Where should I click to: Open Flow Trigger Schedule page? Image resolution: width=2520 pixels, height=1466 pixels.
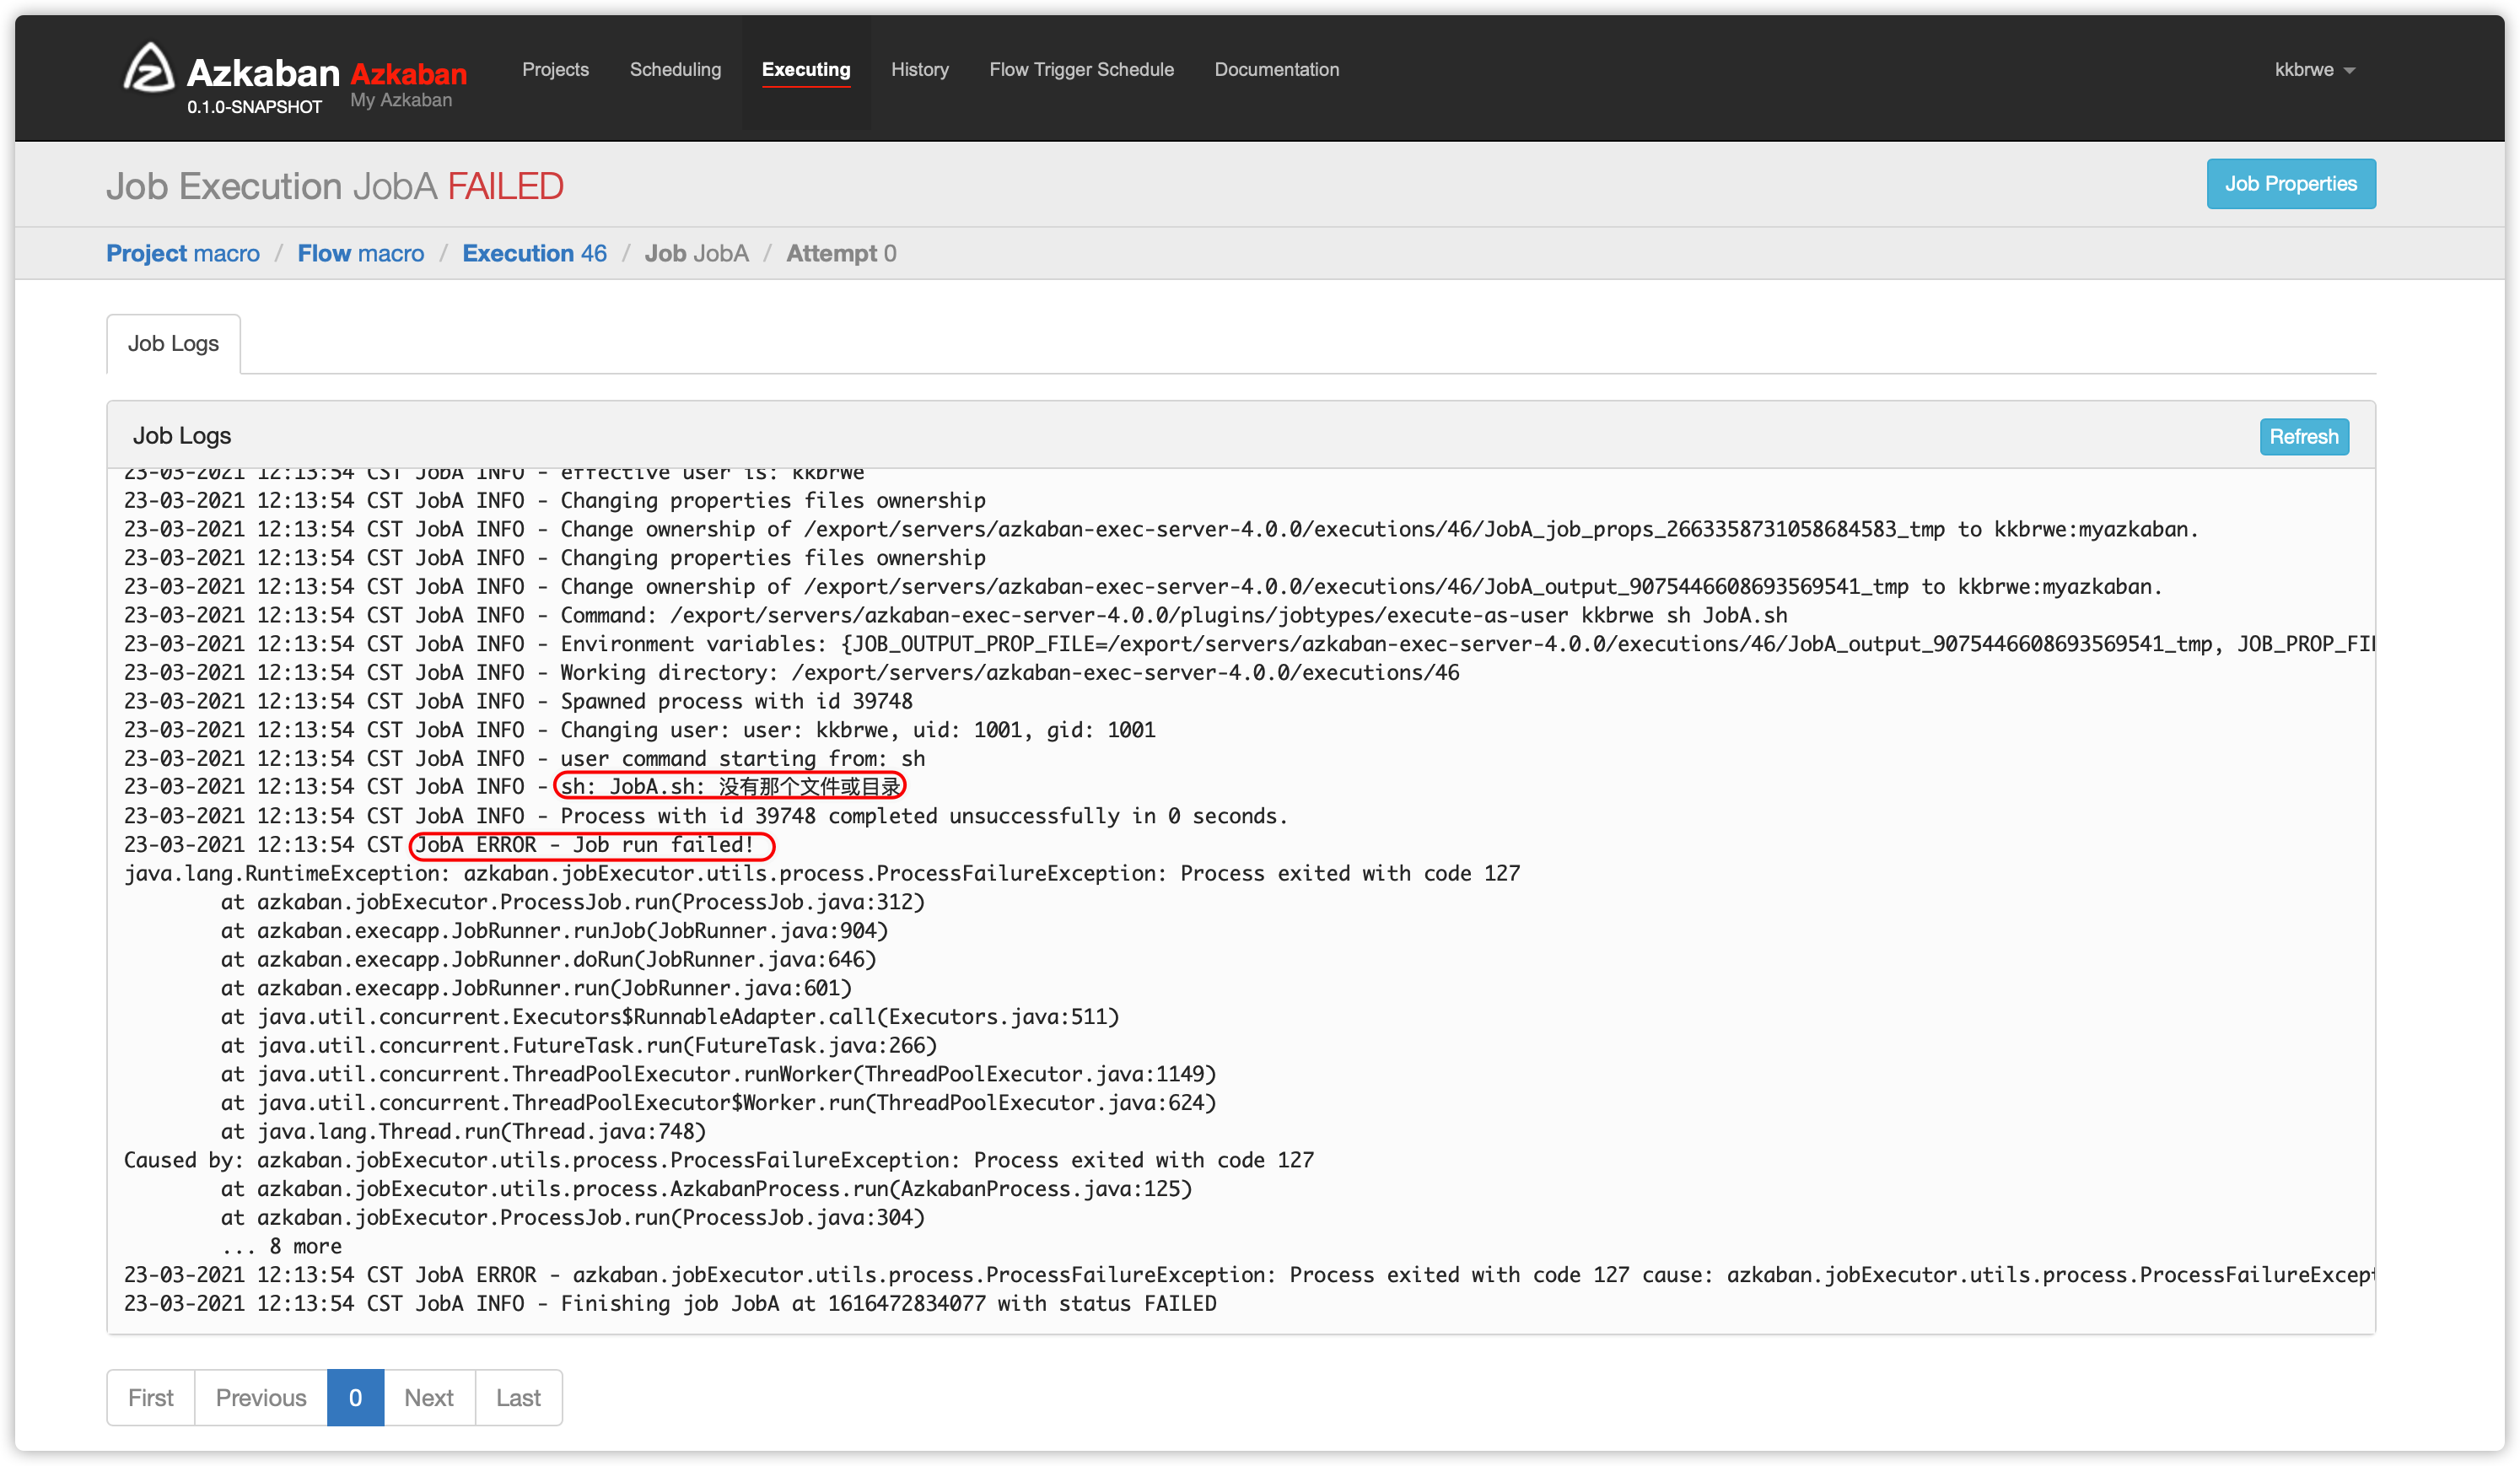1082,69
